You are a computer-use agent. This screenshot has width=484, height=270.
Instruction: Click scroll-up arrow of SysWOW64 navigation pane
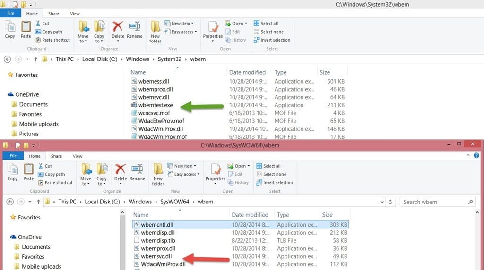coord(122,212)
